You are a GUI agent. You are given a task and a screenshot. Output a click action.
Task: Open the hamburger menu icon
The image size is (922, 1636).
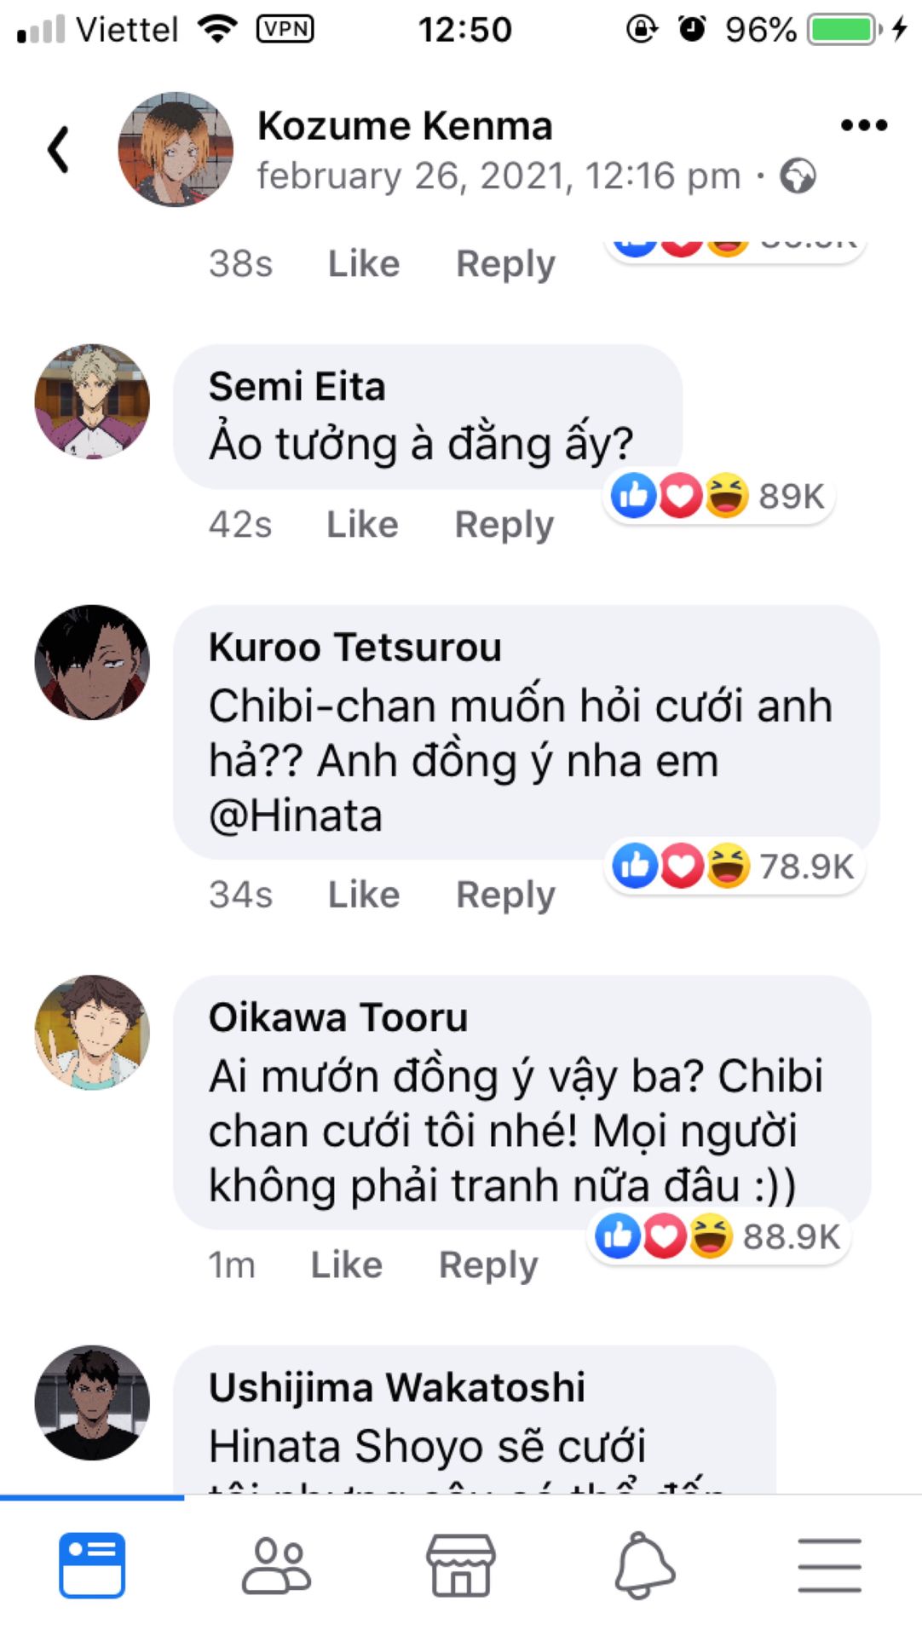pos(829,1564)
